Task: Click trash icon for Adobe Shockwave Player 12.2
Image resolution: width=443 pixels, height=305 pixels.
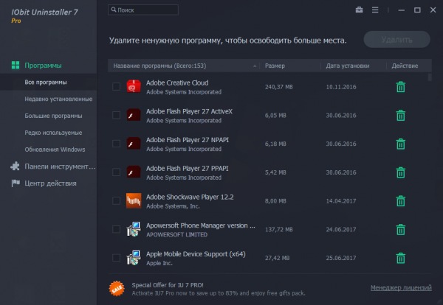Action: (x=400, y=200)
